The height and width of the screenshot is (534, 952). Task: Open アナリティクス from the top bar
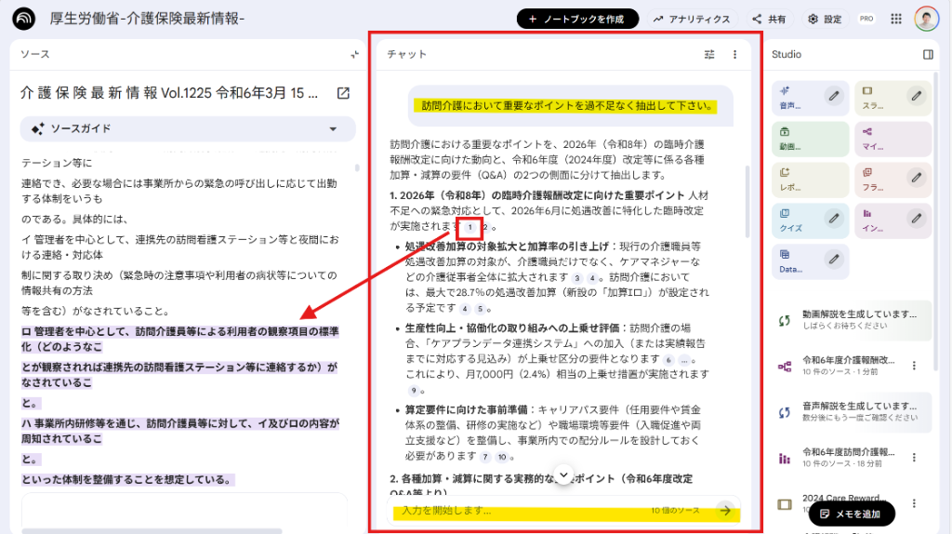click(x=692, y=19)
